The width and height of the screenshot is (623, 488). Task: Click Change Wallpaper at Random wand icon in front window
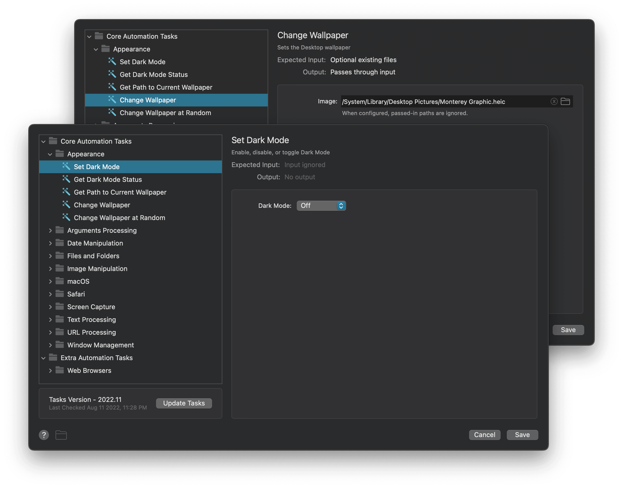tap(66, 218)
